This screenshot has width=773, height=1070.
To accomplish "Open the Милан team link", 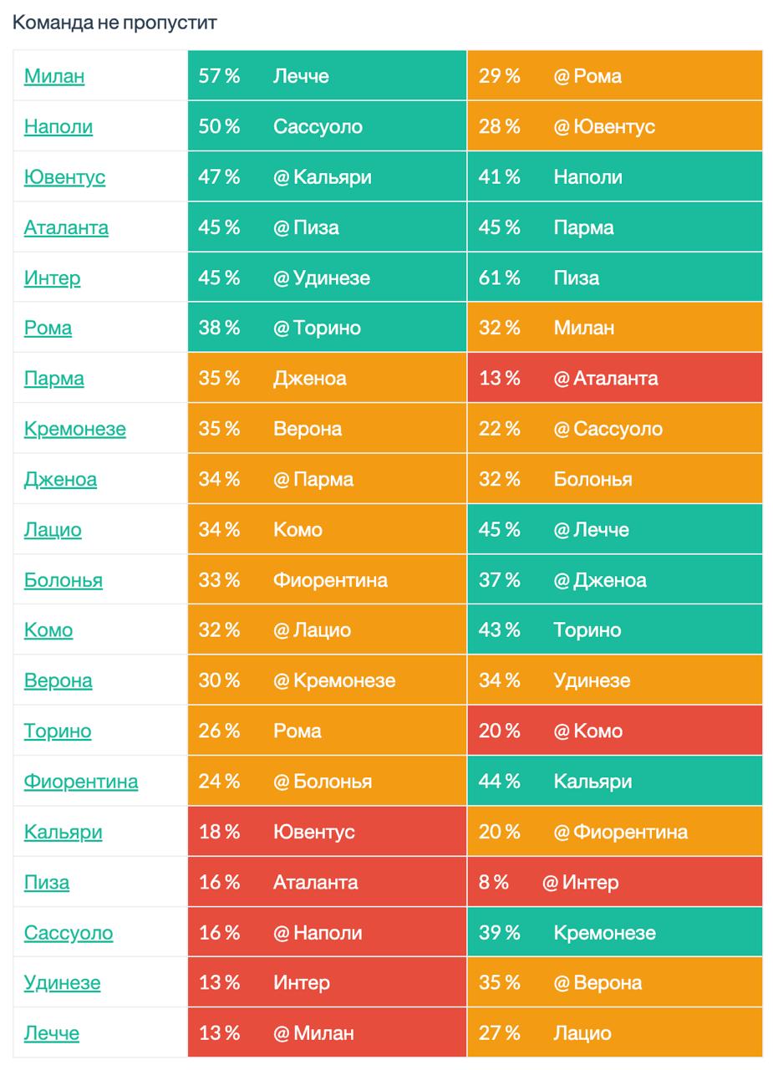I will click(54, 76).
